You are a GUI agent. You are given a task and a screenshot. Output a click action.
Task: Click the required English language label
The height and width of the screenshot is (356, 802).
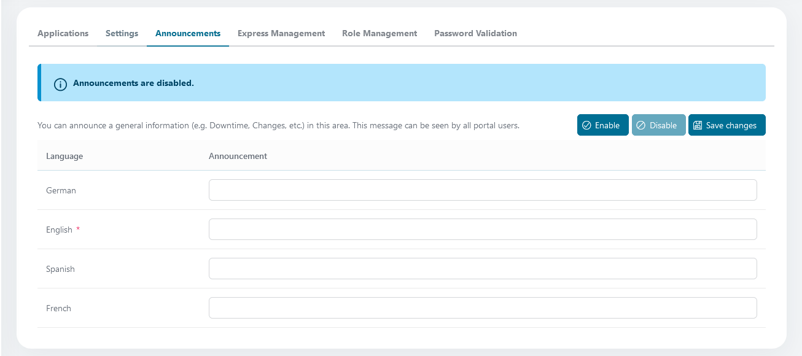(60, 230)
